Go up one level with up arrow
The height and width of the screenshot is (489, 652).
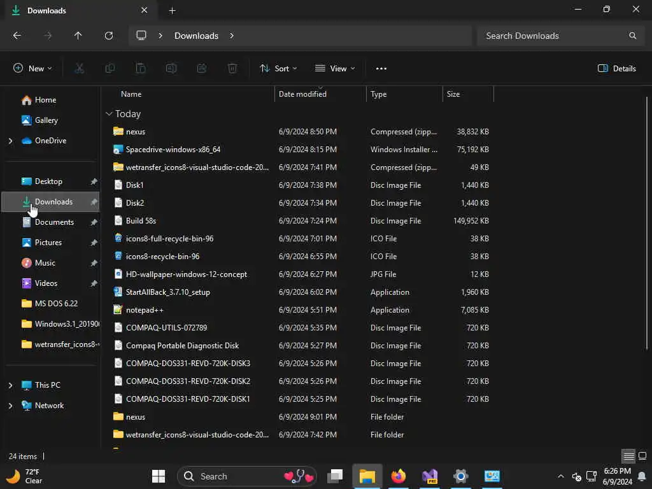click(78, 36)
